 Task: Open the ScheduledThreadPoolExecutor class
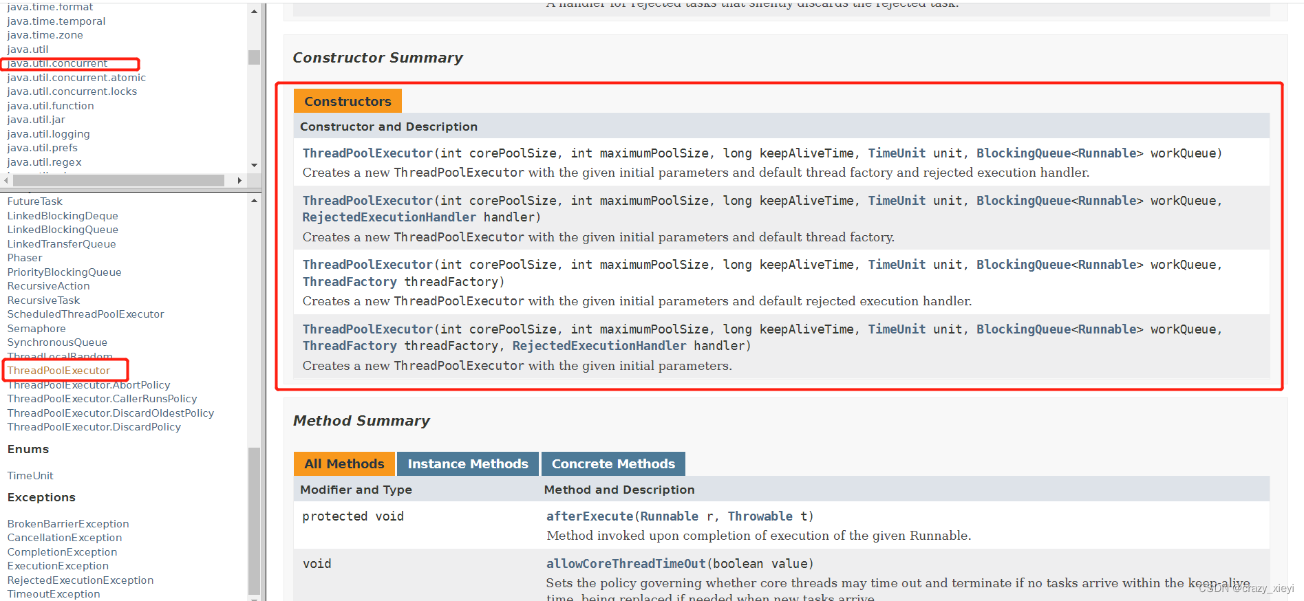(85, 314)
